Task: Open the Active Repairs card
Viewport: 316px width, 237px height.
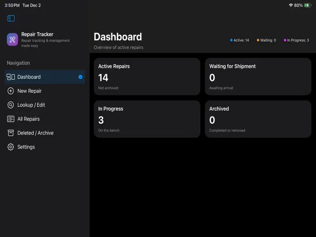Action: (x=147, y=77)
